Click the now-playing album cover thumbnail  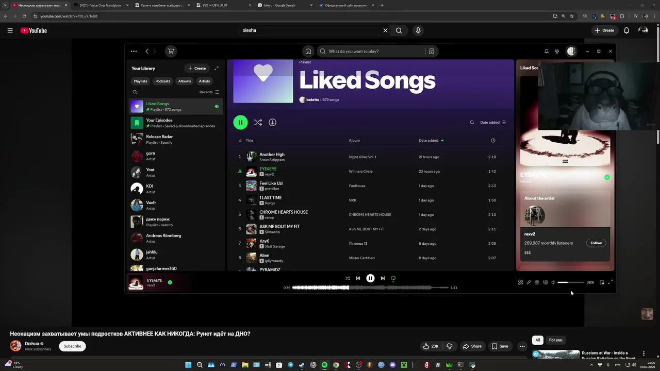click(x=136, y=283)
